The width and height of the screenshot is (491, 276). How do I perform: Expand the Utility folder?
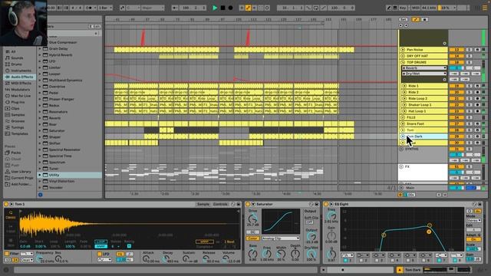40,175
